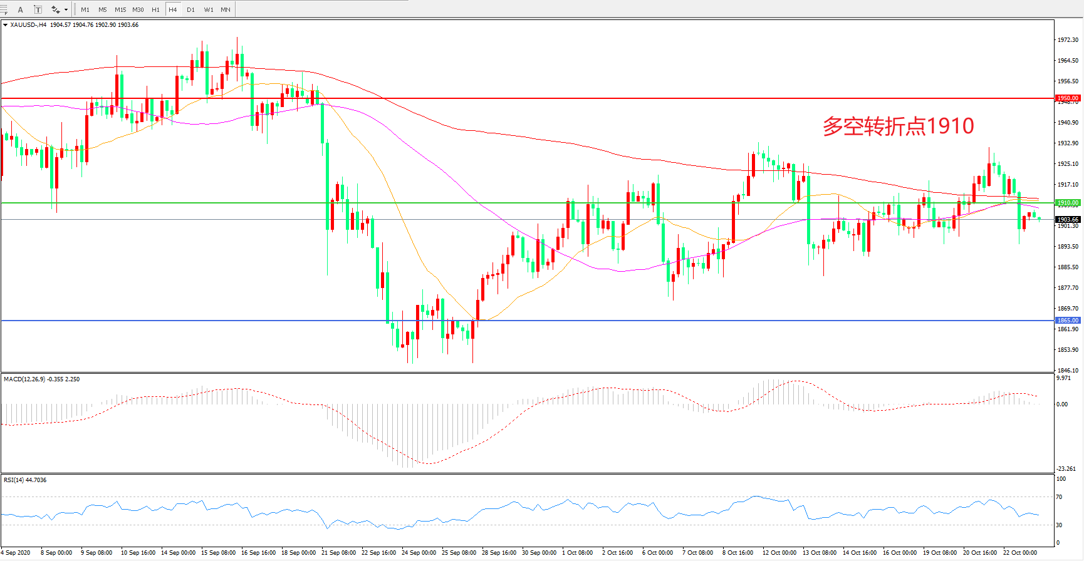Change the chart to MN monthly timeframe
Image resolution: width=1084 pixels, height=561 pixels.
226,9
